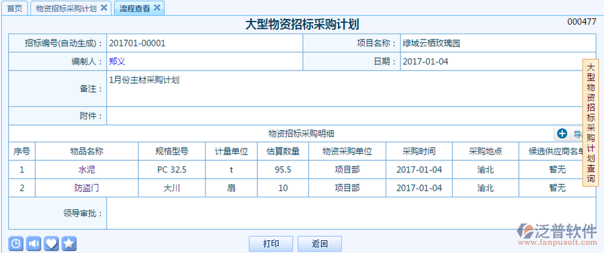
Task: Click the 物品名称 column header
Action: point(87,151)
